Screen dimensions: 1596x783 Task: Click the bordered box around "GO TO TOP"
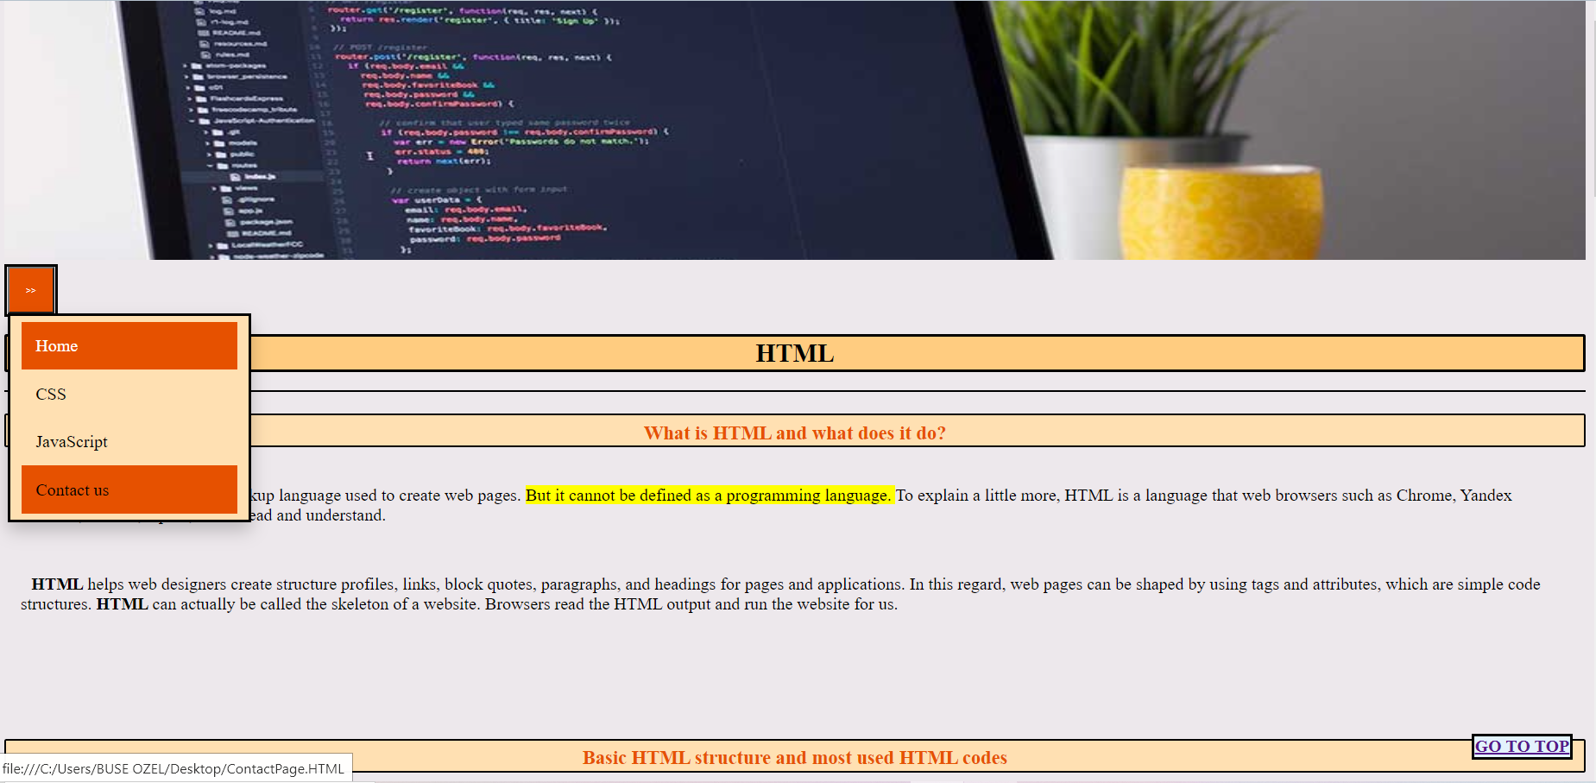pos(1521,746)
